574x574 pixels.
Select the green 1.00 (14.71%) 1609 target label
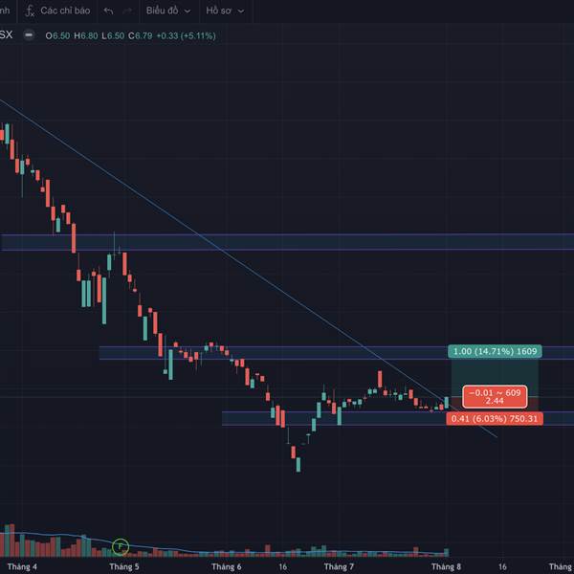[x=495, y=351]
